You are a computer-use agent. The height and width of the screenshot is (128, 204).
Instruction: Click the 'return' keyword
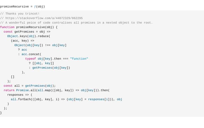click(9, 90)
